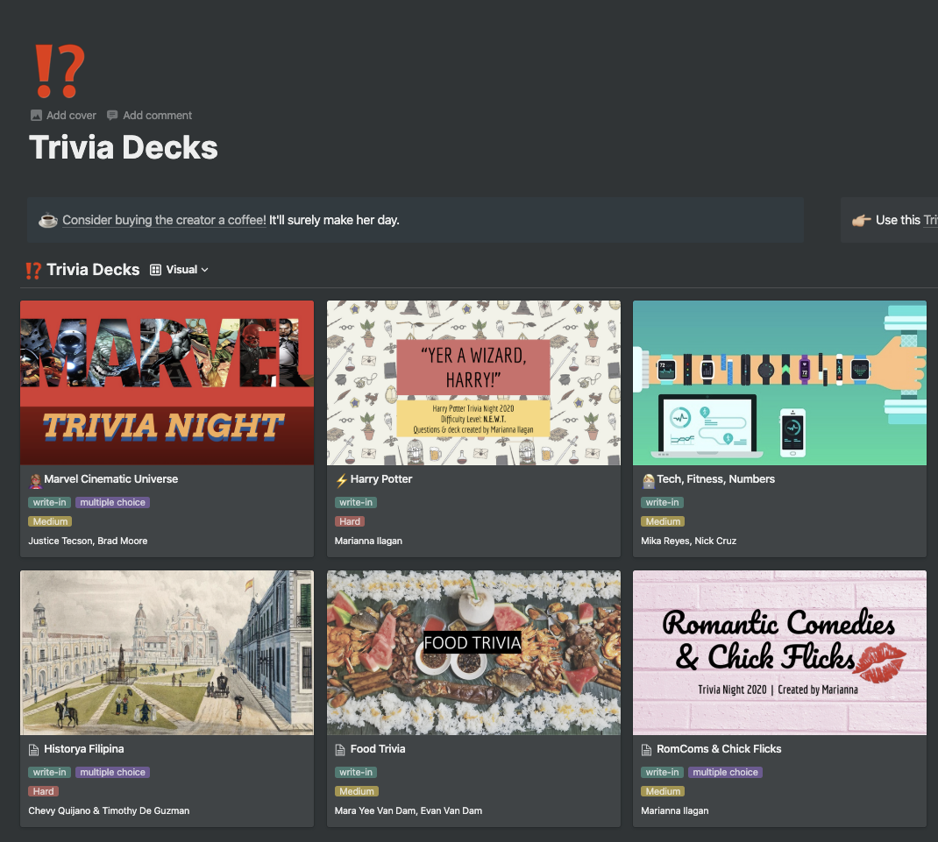
Task: Select the "Hard" tag on Historya Filipina card
Action: (42, 790)
